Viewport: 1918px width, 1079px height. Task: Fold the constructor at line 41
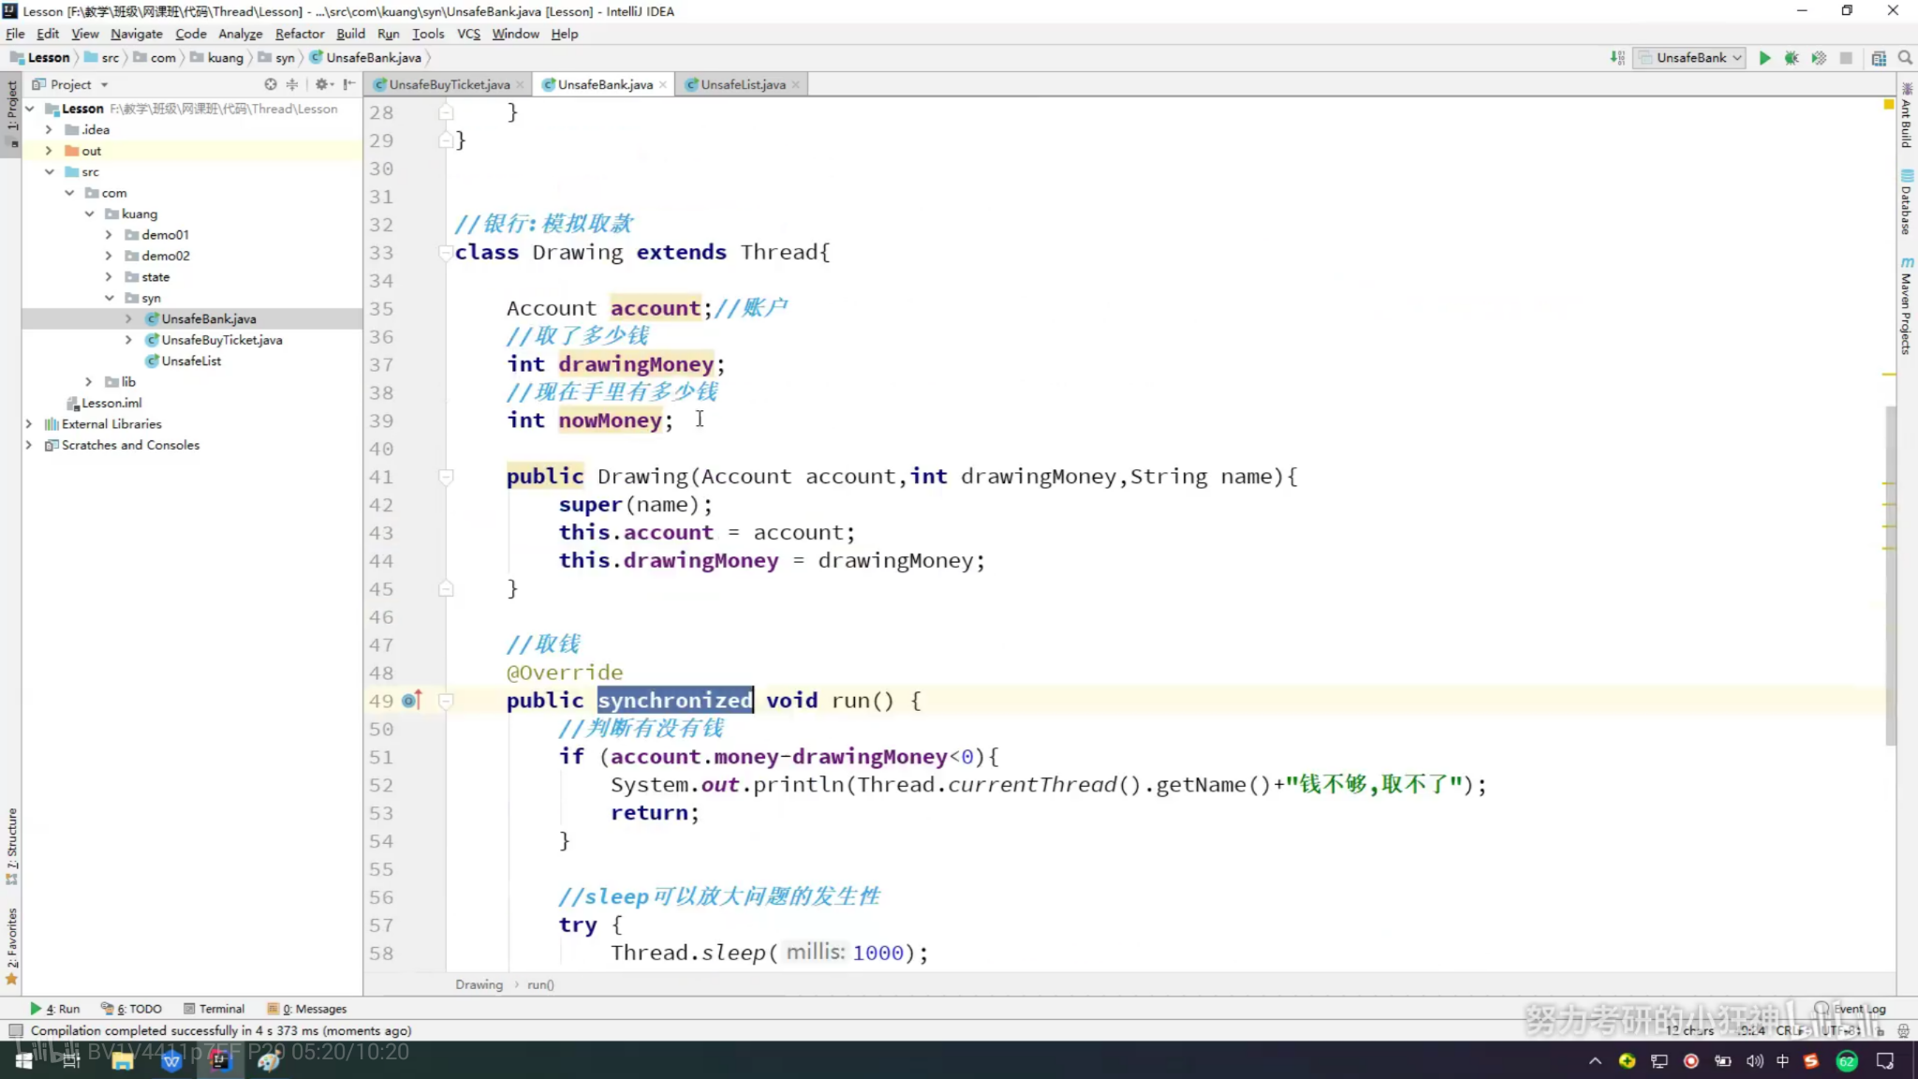click(446, 476)
